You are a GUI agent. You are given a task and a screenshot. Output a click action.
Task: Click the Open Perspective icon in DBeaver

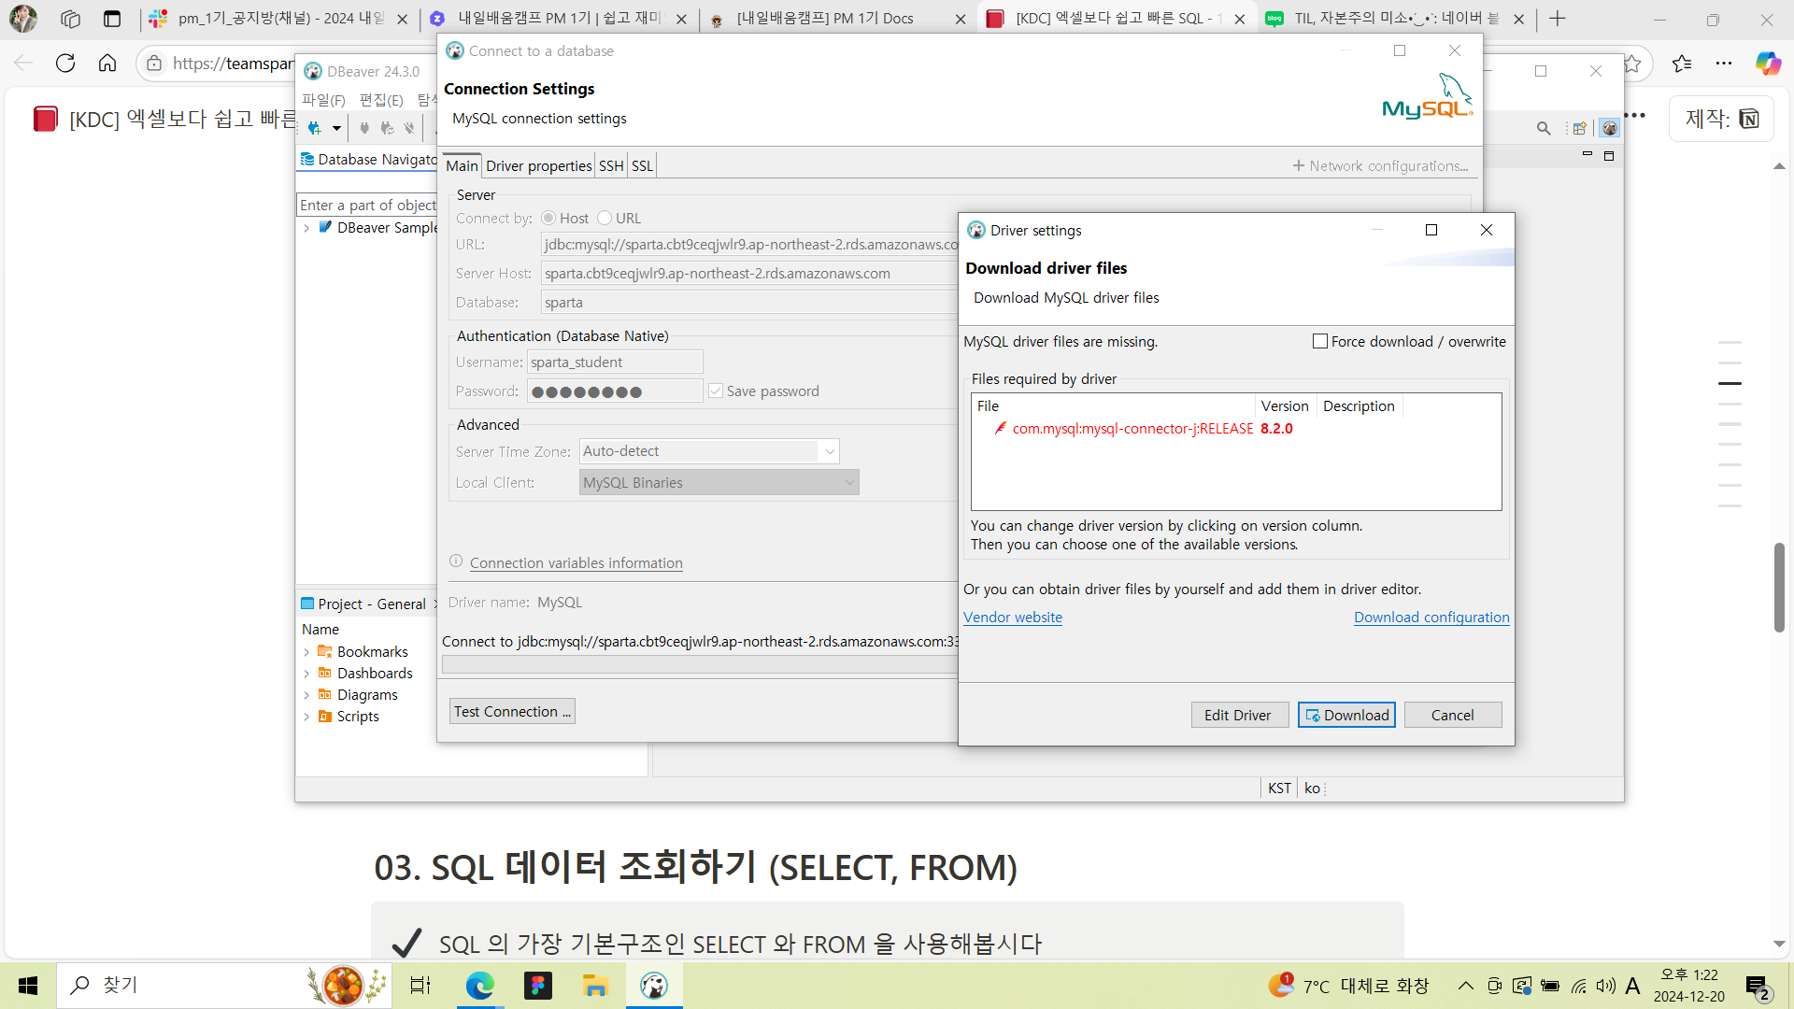coord(1580,128)
